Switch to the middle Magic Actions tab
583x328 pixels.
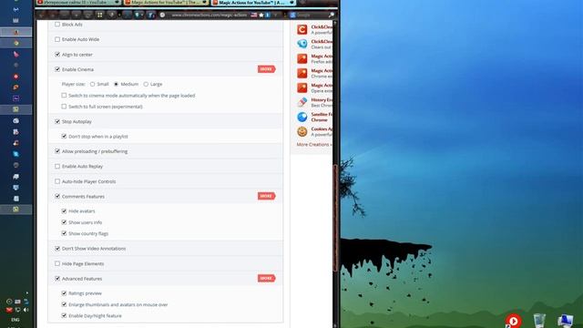167,3
